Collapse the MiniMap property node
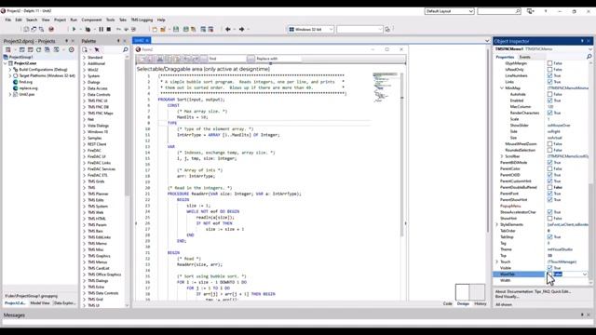 coord(502,88)
